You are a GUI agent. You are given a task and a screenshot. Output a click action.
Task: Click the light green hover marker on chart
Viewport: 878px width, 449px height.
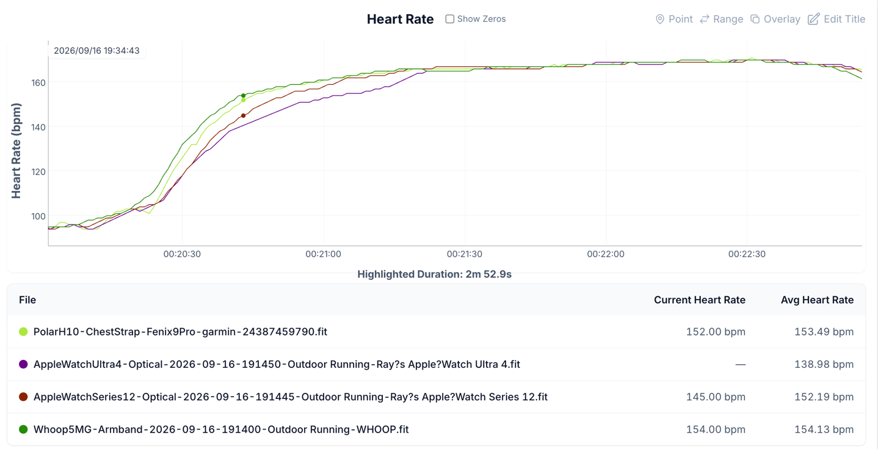(x=244, y=101)
